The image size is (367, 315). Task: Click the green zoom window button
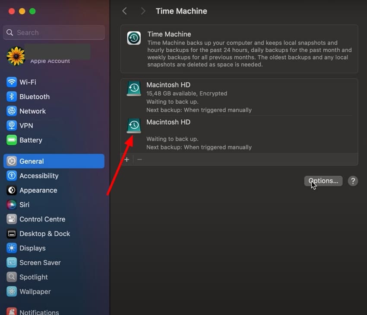click(x=32, y=11)
